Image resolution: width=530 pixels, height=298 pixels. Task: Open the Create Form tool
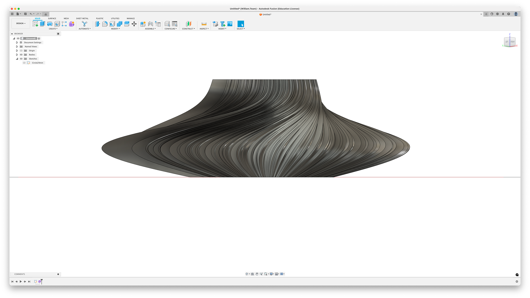point(72,24)
